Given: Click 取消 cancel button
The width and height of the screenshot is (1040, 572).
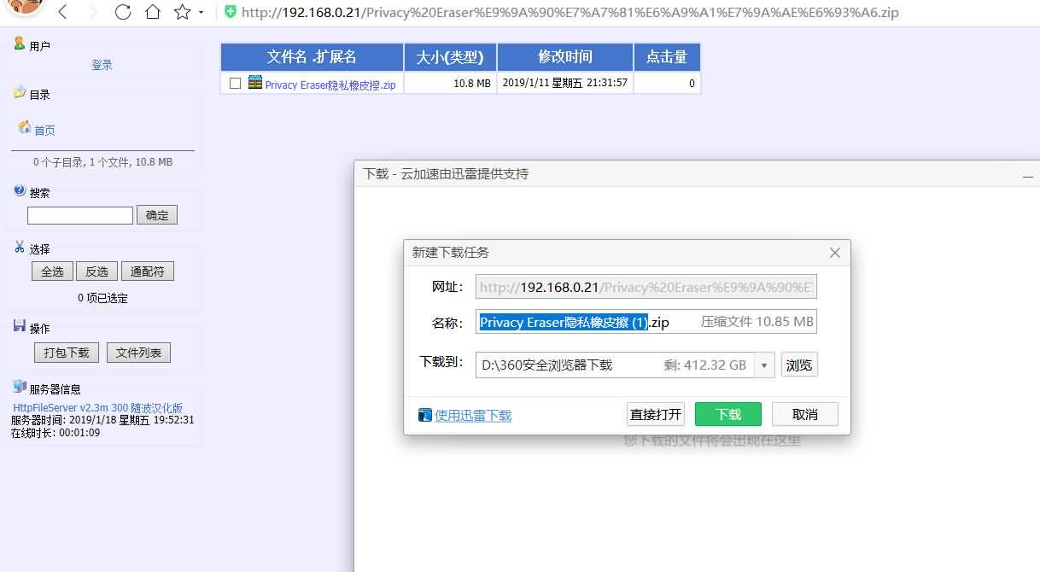Looking at the screenshot, I should click(805, 414).
